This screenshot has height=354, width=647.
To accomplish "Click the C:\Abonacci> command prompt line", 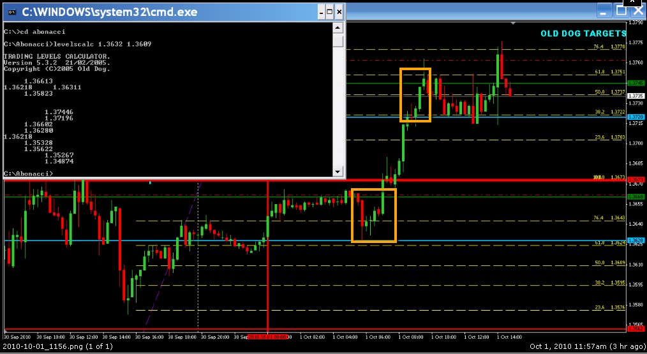I will 28,173.
